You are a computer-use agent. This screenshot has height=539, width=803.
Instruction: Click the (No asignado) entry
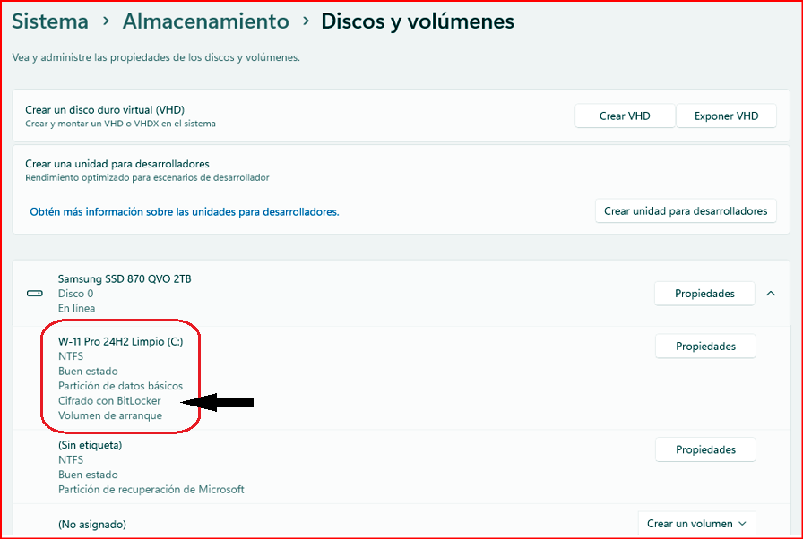[x=92, y=524]
